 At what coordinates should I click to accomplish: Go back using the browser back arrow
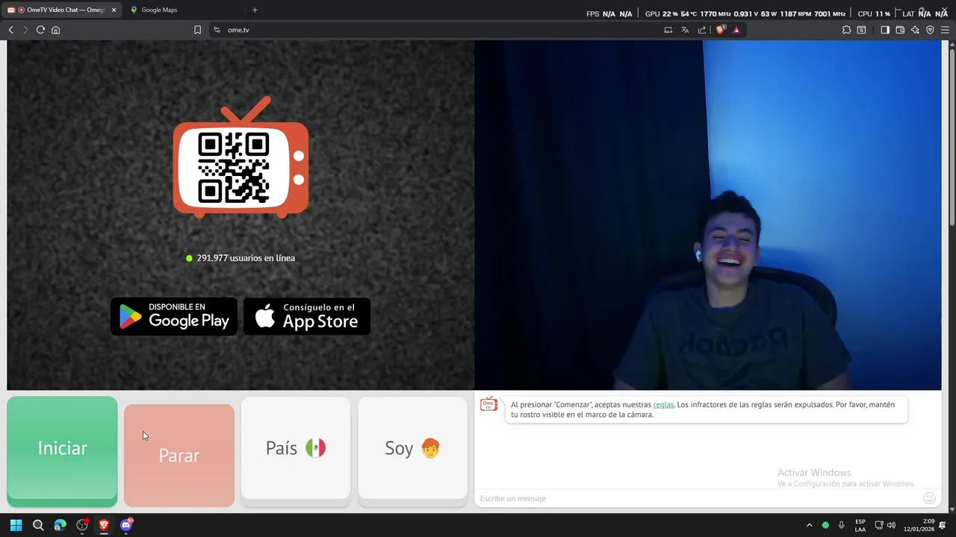click(10, 30)
